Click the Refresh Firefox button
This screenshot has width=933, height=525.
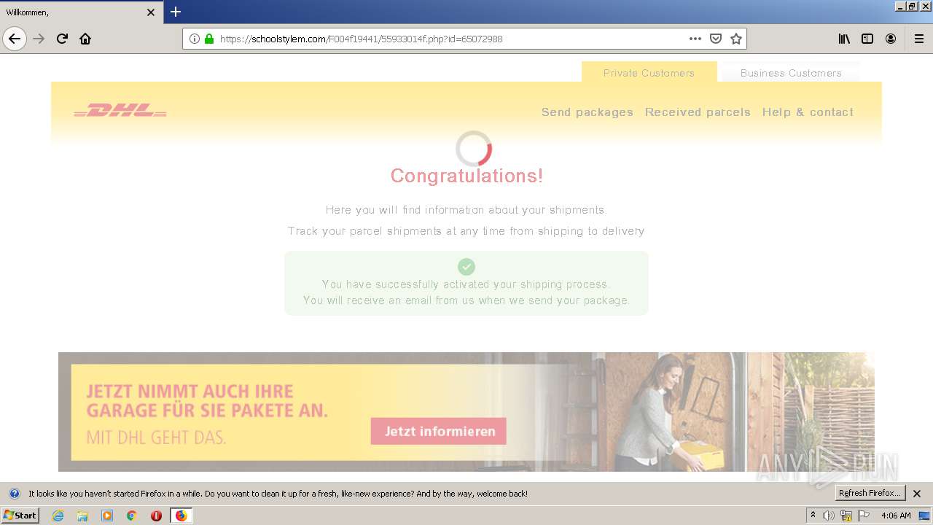(870, 493)
